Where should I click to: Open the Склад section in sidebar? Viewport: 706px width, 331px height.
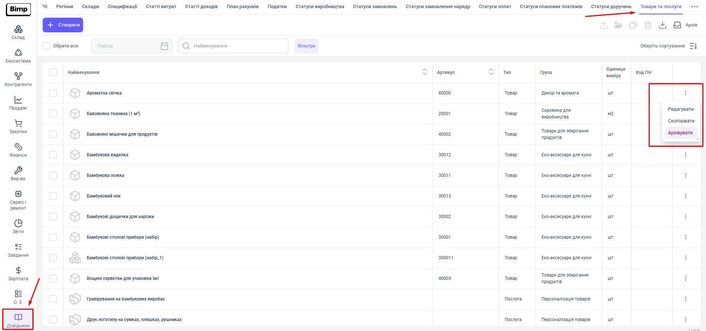[x=18, y=32]
